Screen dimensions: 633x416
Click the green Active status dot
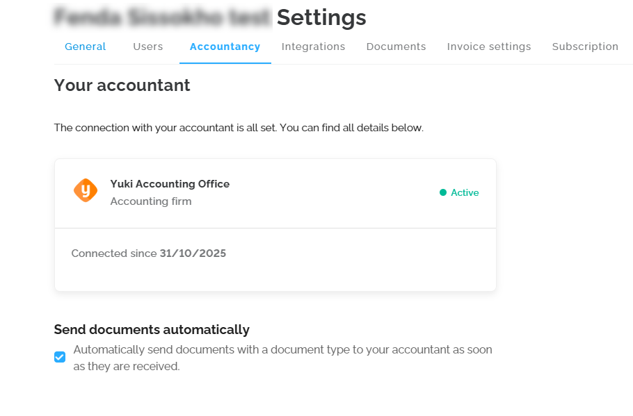click(443, 192)
